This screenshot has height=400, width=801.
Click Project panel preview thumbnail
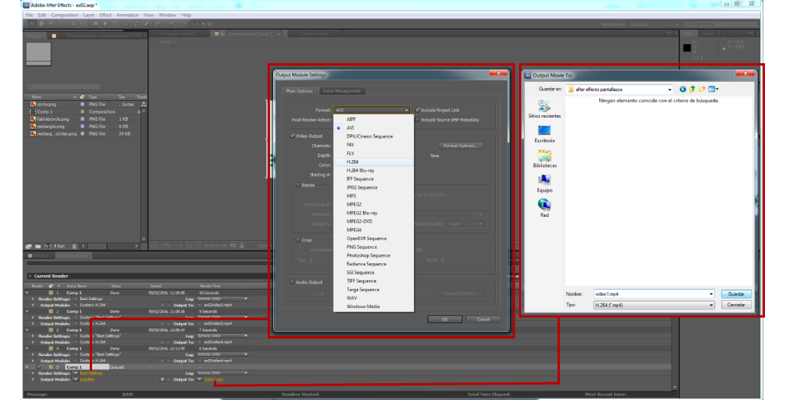tap(38, 54)
